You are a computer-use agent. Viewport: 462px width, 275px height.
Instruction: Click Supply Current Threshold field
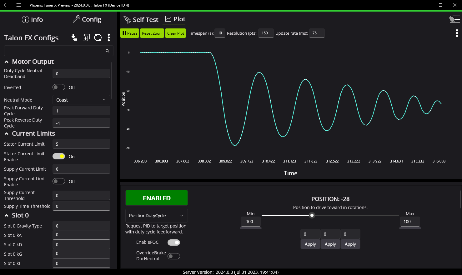pos(81,195)
